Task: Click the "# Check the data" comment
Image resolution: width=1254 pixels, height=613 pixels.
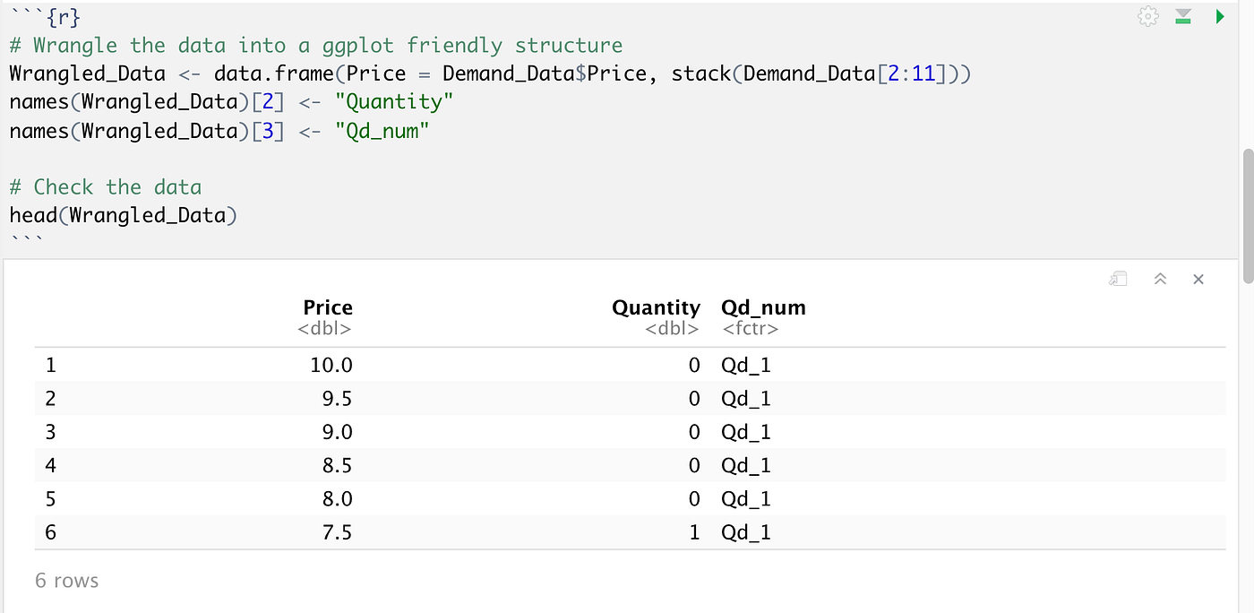Action: coord(106,186)
